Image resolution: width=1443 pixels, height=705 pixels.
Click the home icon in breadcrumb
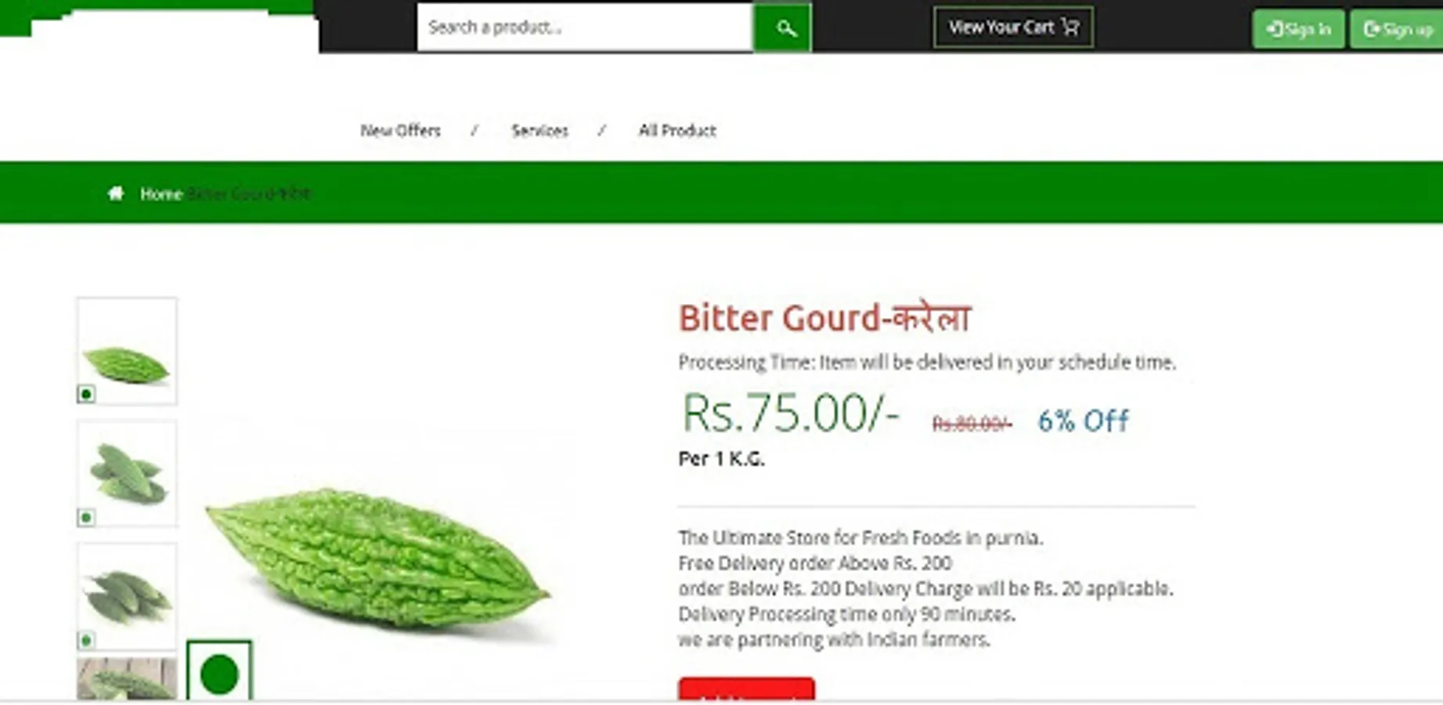tap(116, 193)
